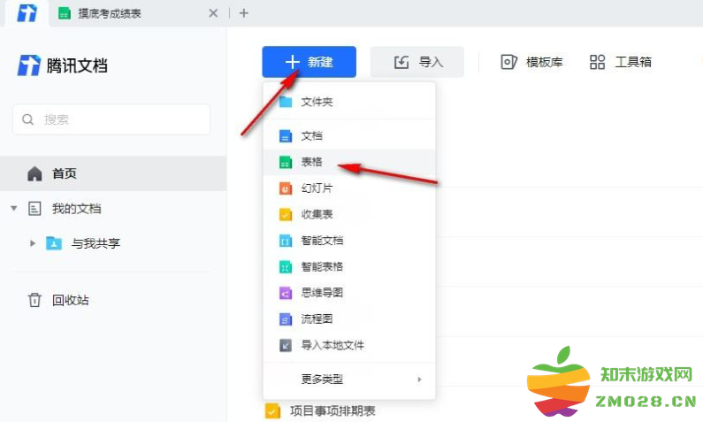Expand the 与我共享 tree arrow
The width and height of the screenshot is (703, 422).
[x=34, y=243]
